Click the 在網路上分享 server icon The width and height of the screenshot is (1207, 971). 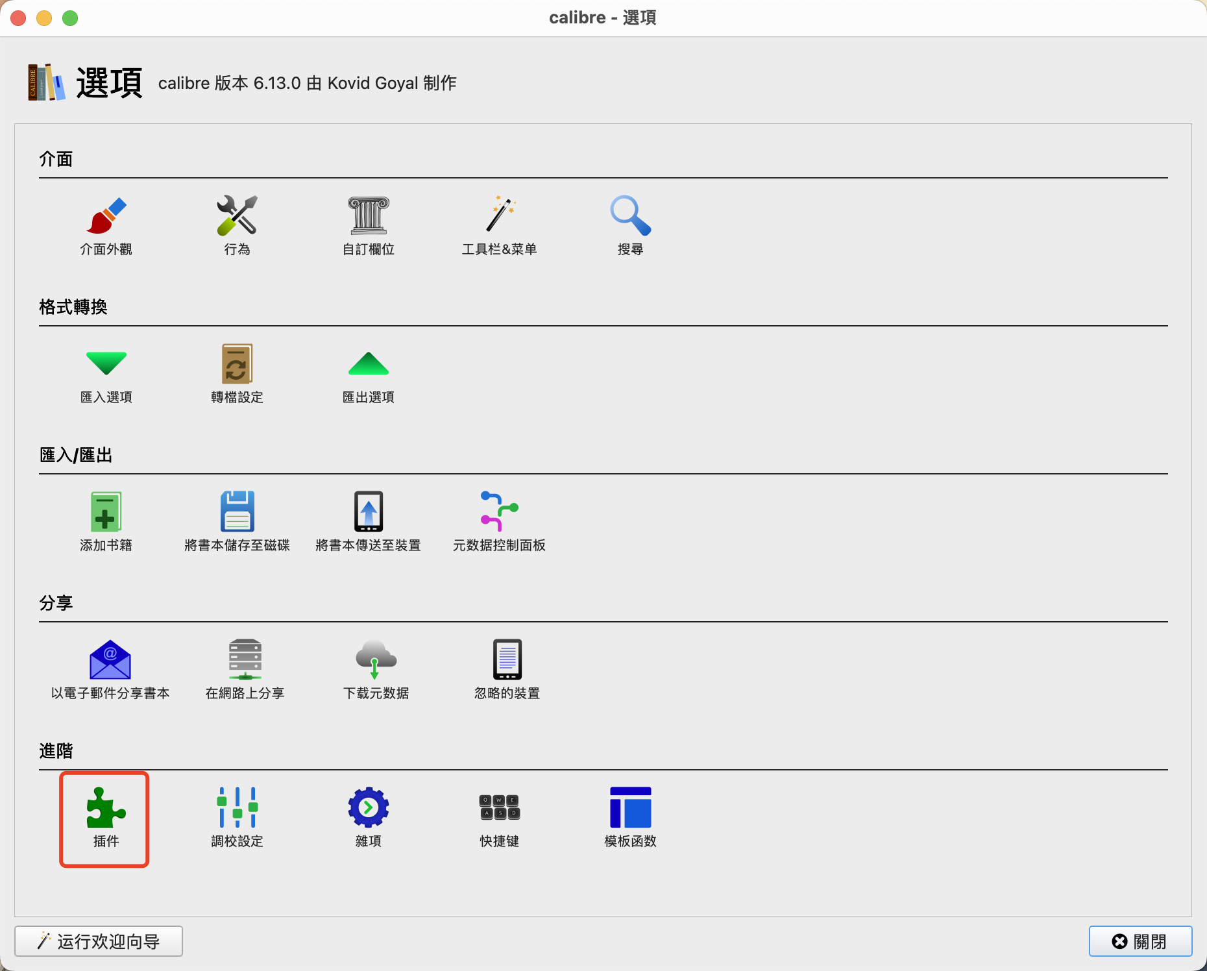point(245,660)
